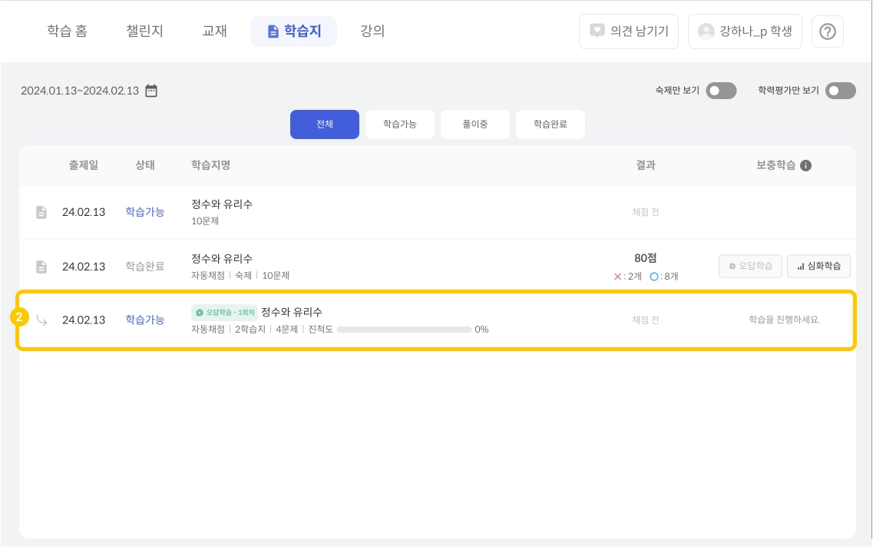Click the 진척도 progress bar at 0%
Viewport: 873px width, 547px height.
[x=404, y=330]
